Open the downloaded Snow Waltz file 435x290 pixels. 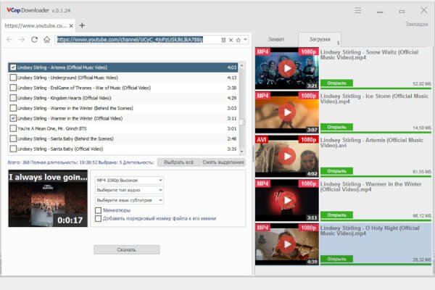click(336, 83)
